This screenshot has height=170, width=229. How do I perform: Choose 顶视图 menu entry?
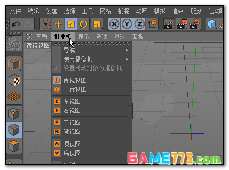(x=92, y=144)
